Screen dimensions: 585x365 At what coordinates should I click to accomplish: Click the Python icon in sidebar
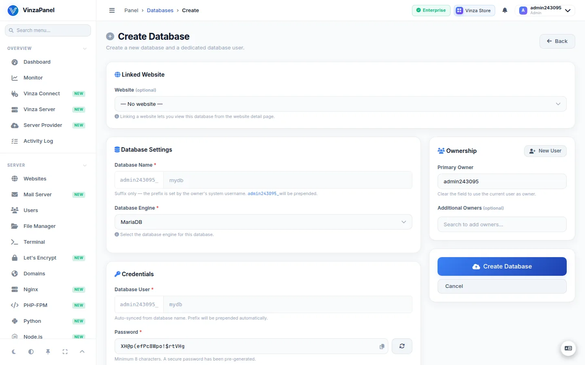click(x=15, y=321)
